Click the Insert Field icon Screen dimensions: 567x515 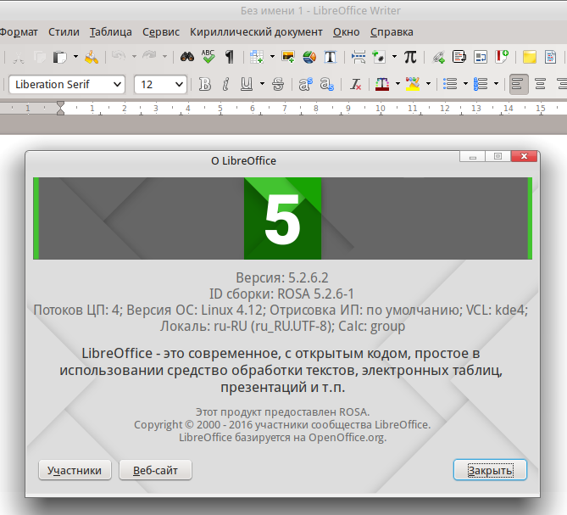point(379,57)
